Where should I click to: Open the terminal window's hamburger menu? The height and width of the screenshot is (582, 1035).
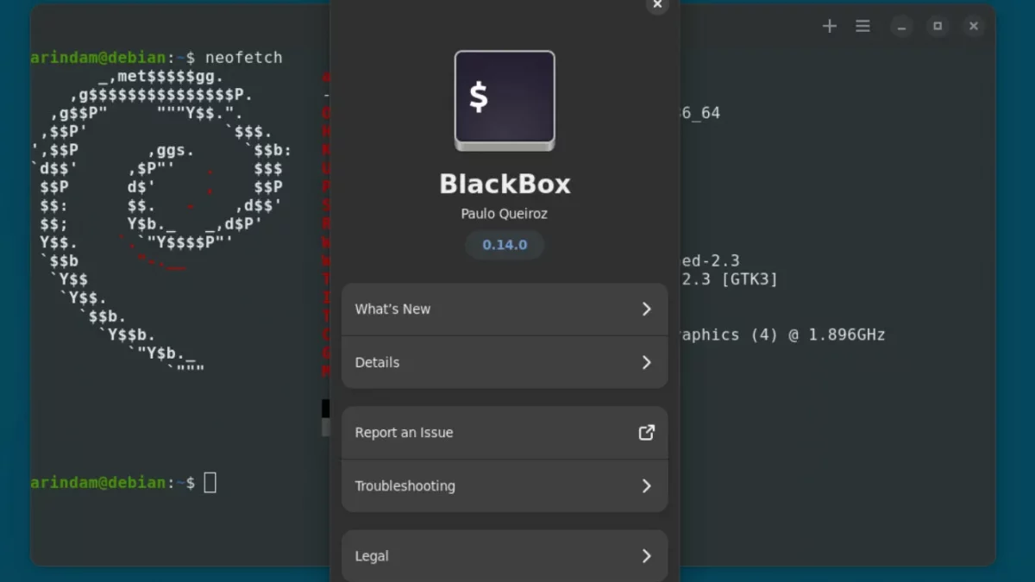click(862, 26)
